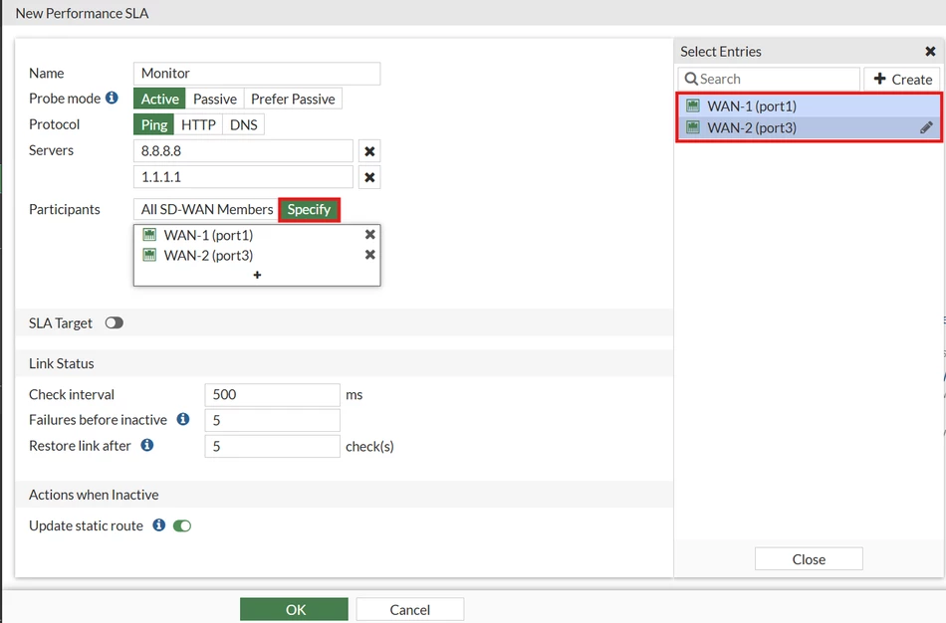
Task: Edit WAN-2 (port3) with the pencil icon
Action: (926, 127)
